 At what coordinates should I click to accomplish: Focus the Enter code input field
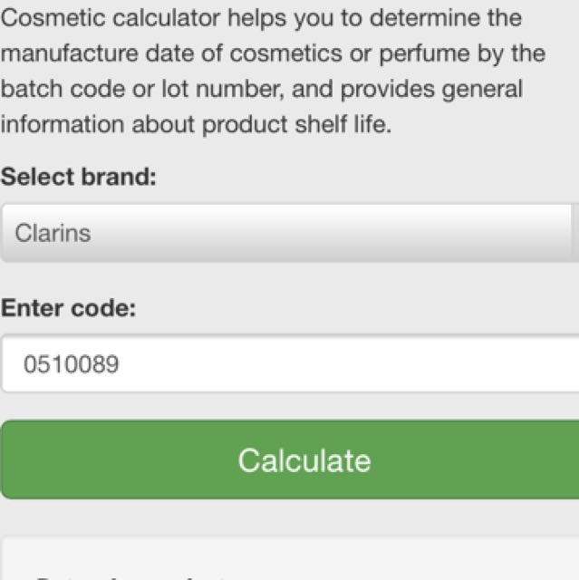pyautogui.click(x=290, y=363)
